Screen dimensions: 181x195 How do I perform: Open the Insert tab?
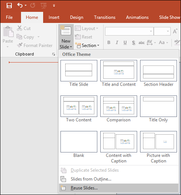coord(54,17)
